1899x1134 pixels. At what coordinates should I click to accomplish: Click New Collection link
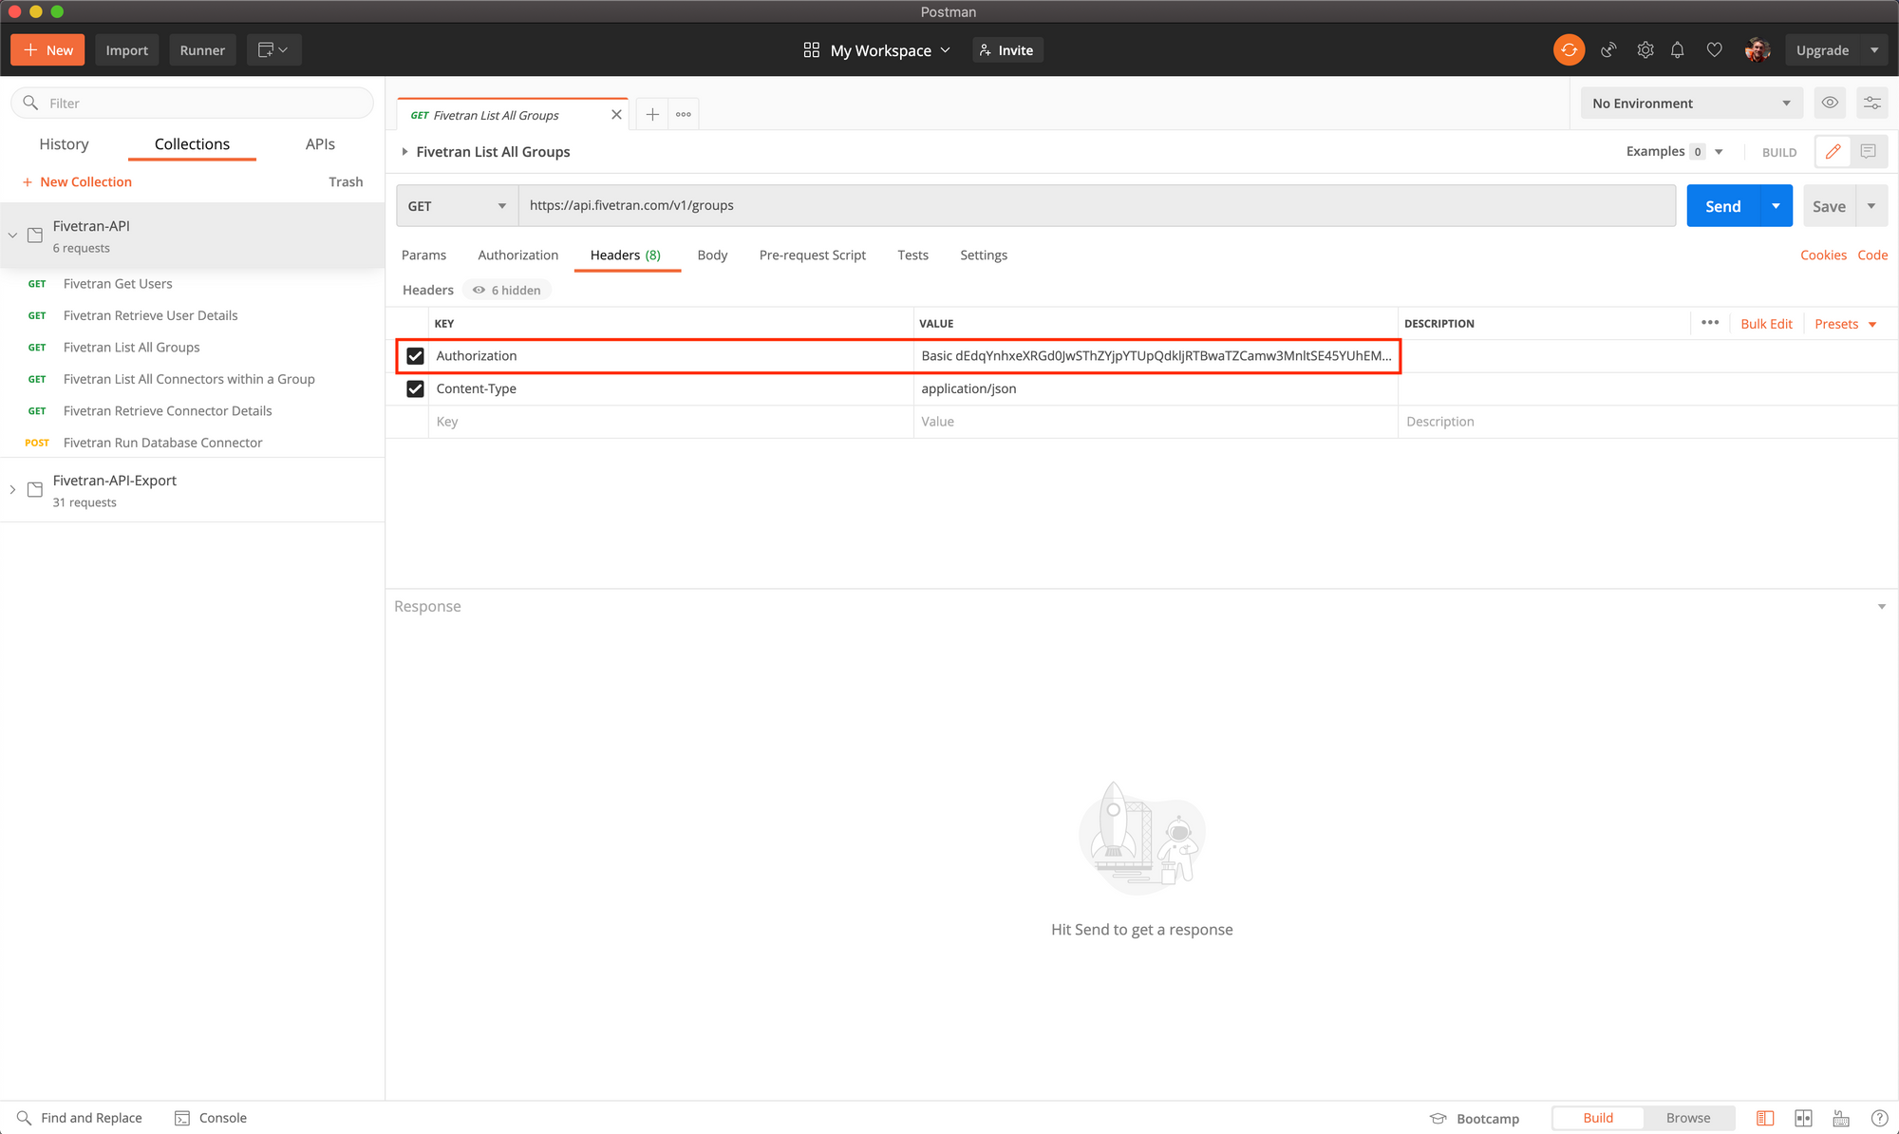coord(77,182)
